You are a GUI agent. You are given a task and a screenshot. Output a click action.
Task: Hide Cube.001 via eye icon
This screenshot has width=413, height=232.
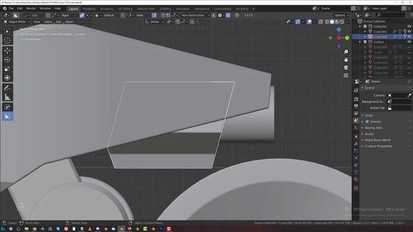(x=409, y=32)
